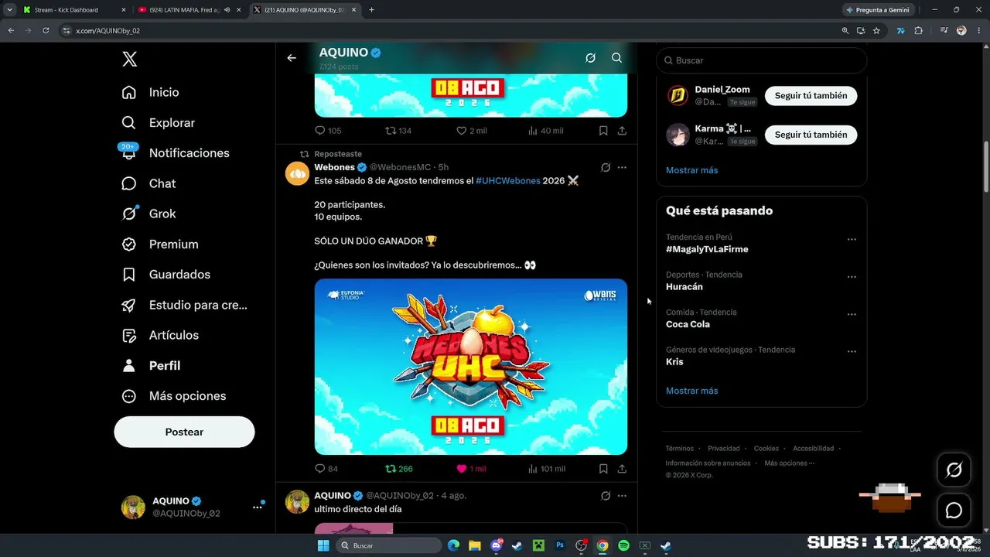Image resolution: width=990 pixels, height=557 pixels.
Task: Open the Webones UHC post image
Action: 470,367
